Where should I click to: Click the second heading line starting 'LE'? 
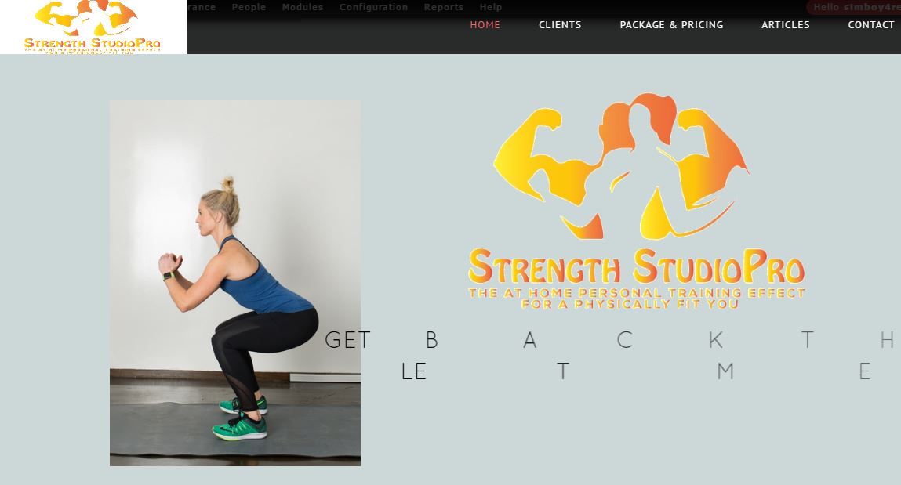pos(636,371)
